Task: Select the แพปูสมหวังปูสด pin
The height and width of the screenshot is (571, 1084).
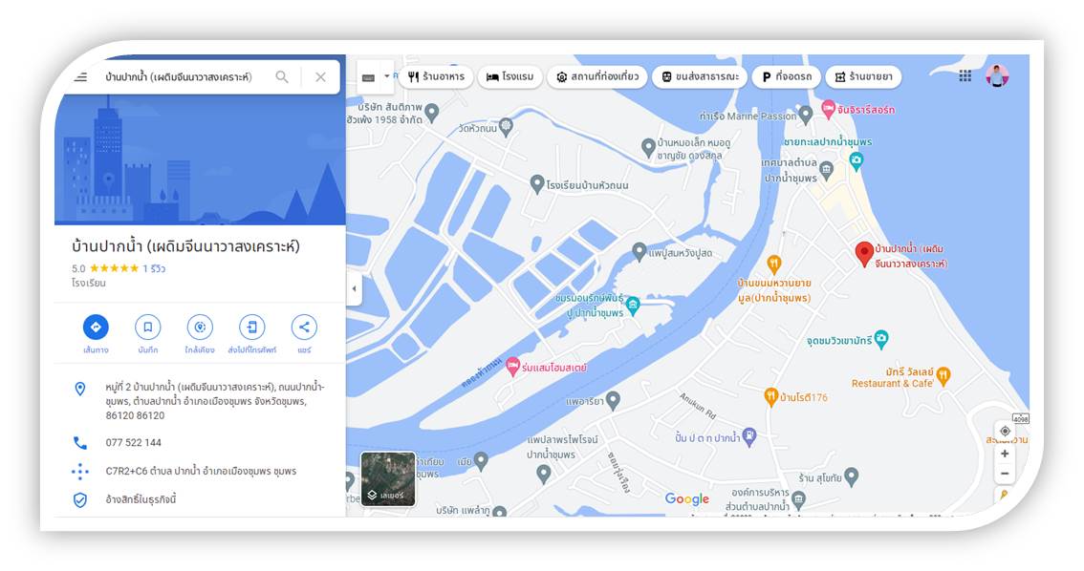Action: pos(640,251)
